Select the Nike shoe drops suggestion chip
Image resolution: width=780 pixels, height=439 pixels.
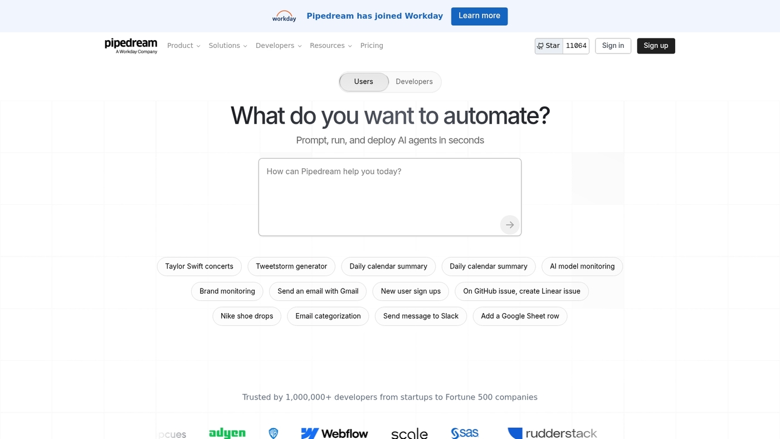tap(246, 316)
